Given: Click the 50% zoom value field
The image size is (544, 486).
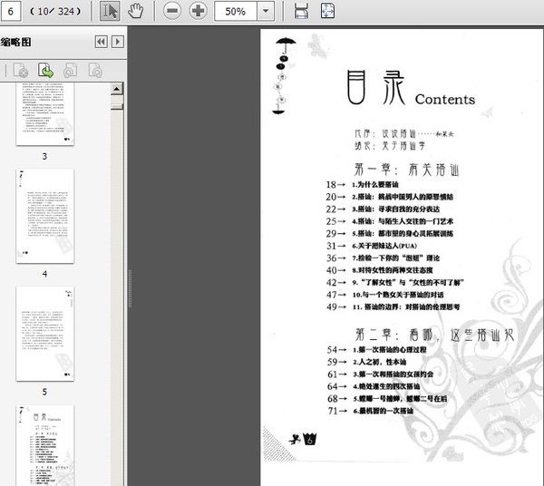Looking at the screenshot, I should [236, 11].
